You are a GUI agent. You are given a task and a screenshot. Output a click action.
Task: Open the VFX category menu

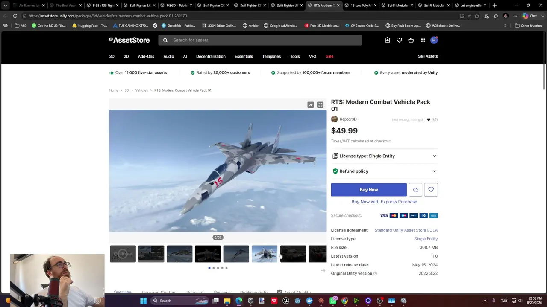tap(313, 56)
